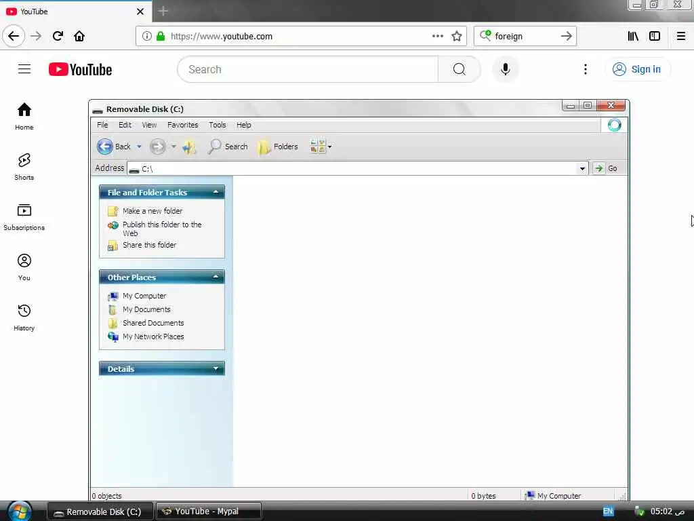Toggle the browser sidebar icon
The image size is (694, 521).
655,36
